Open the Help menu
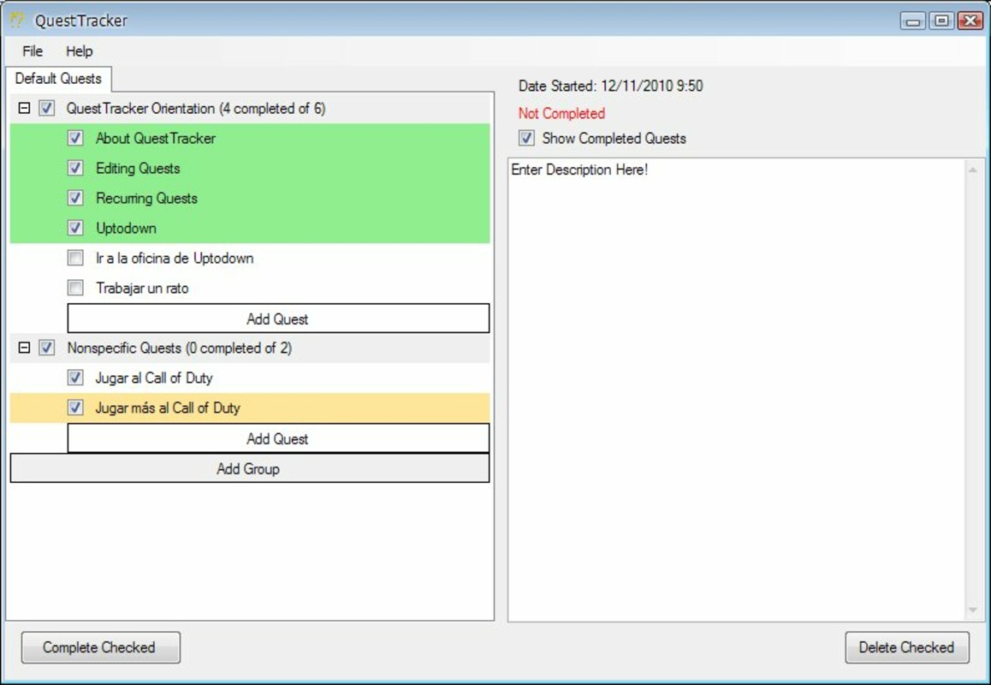 click(79, 51)
